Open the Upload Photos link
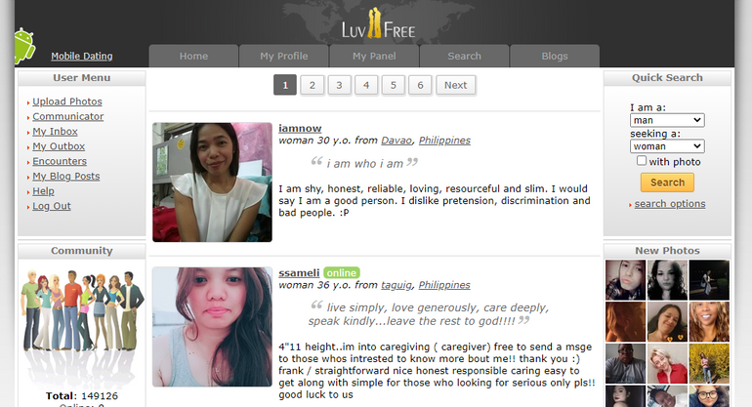 point(67,102)
